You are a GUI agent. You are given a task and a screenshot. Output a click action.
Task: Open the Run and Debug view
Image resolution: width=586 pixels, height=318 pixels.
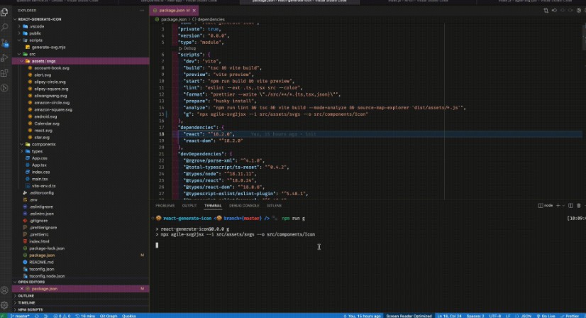tap(4, 57)
